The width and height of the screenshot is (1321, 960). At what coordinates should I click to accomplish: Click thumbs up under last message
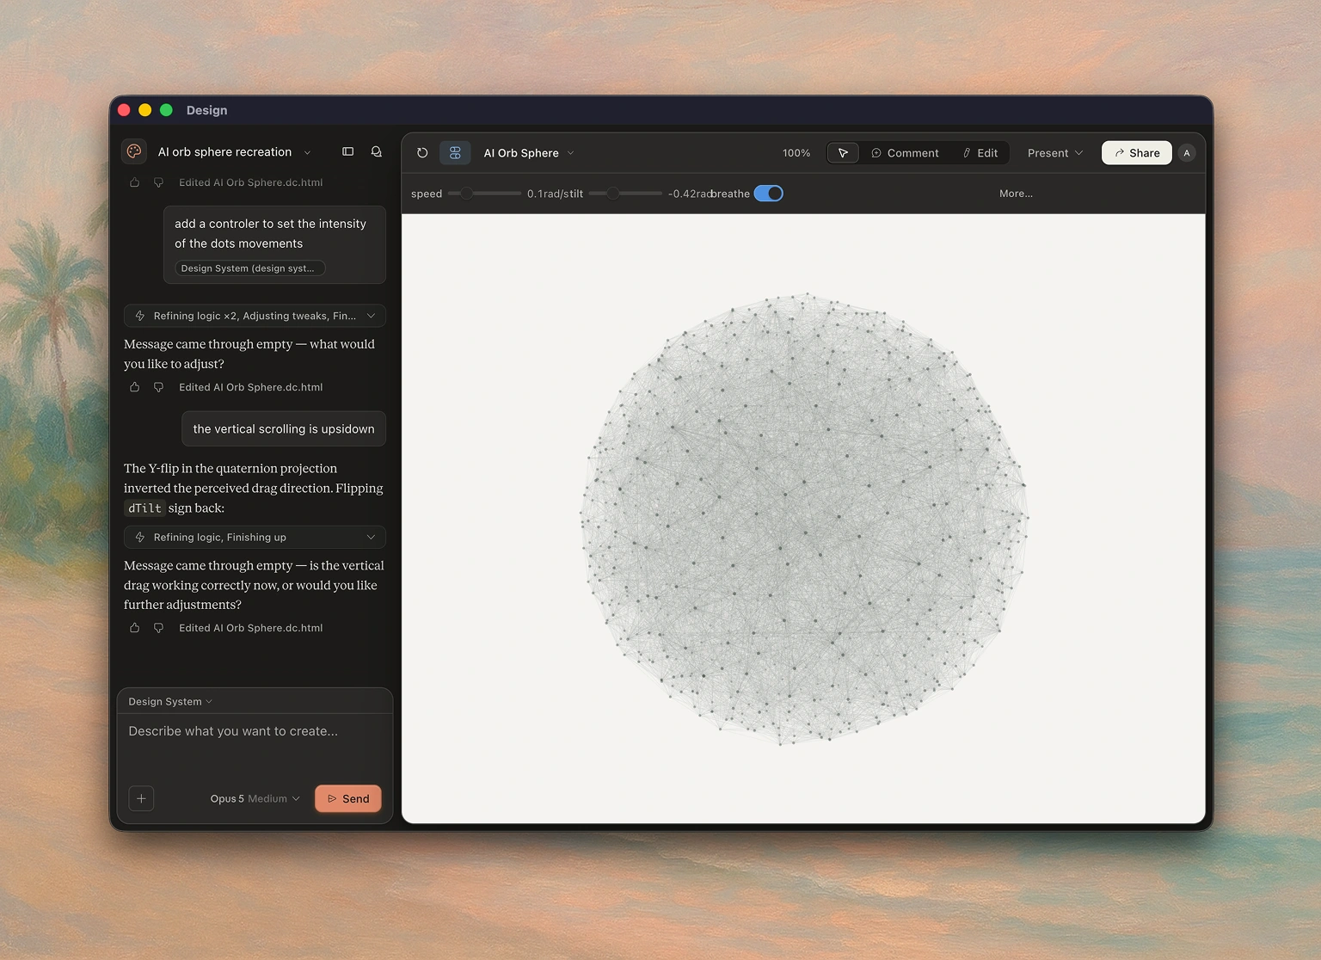[135, 628]
